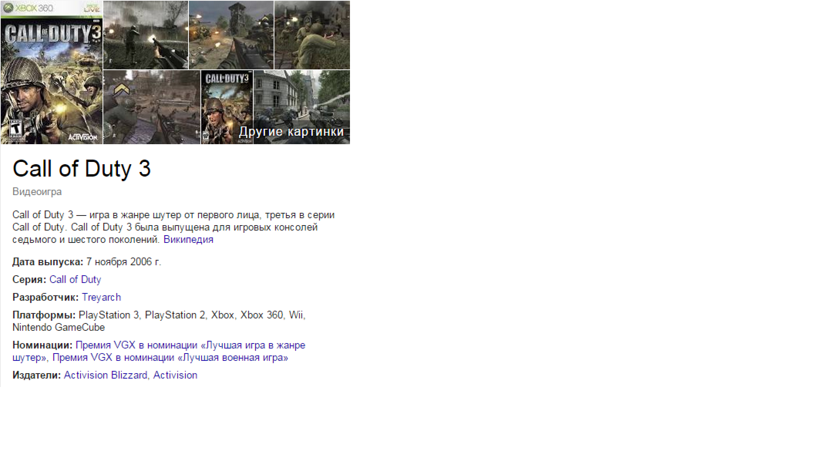Viewport: 814px width, 458px height.
Task: Click the "Дата выпуска:" label
Action: (x=48, y=262)
